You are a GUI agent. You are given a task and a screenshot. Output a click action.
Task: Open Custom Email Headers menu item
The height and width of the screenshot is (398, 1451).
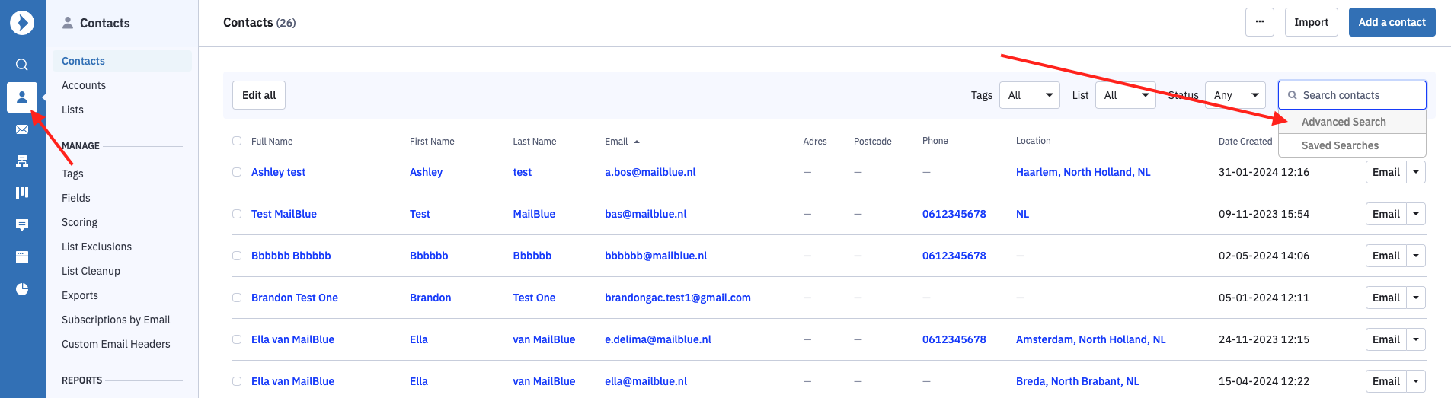click(116, 344)
